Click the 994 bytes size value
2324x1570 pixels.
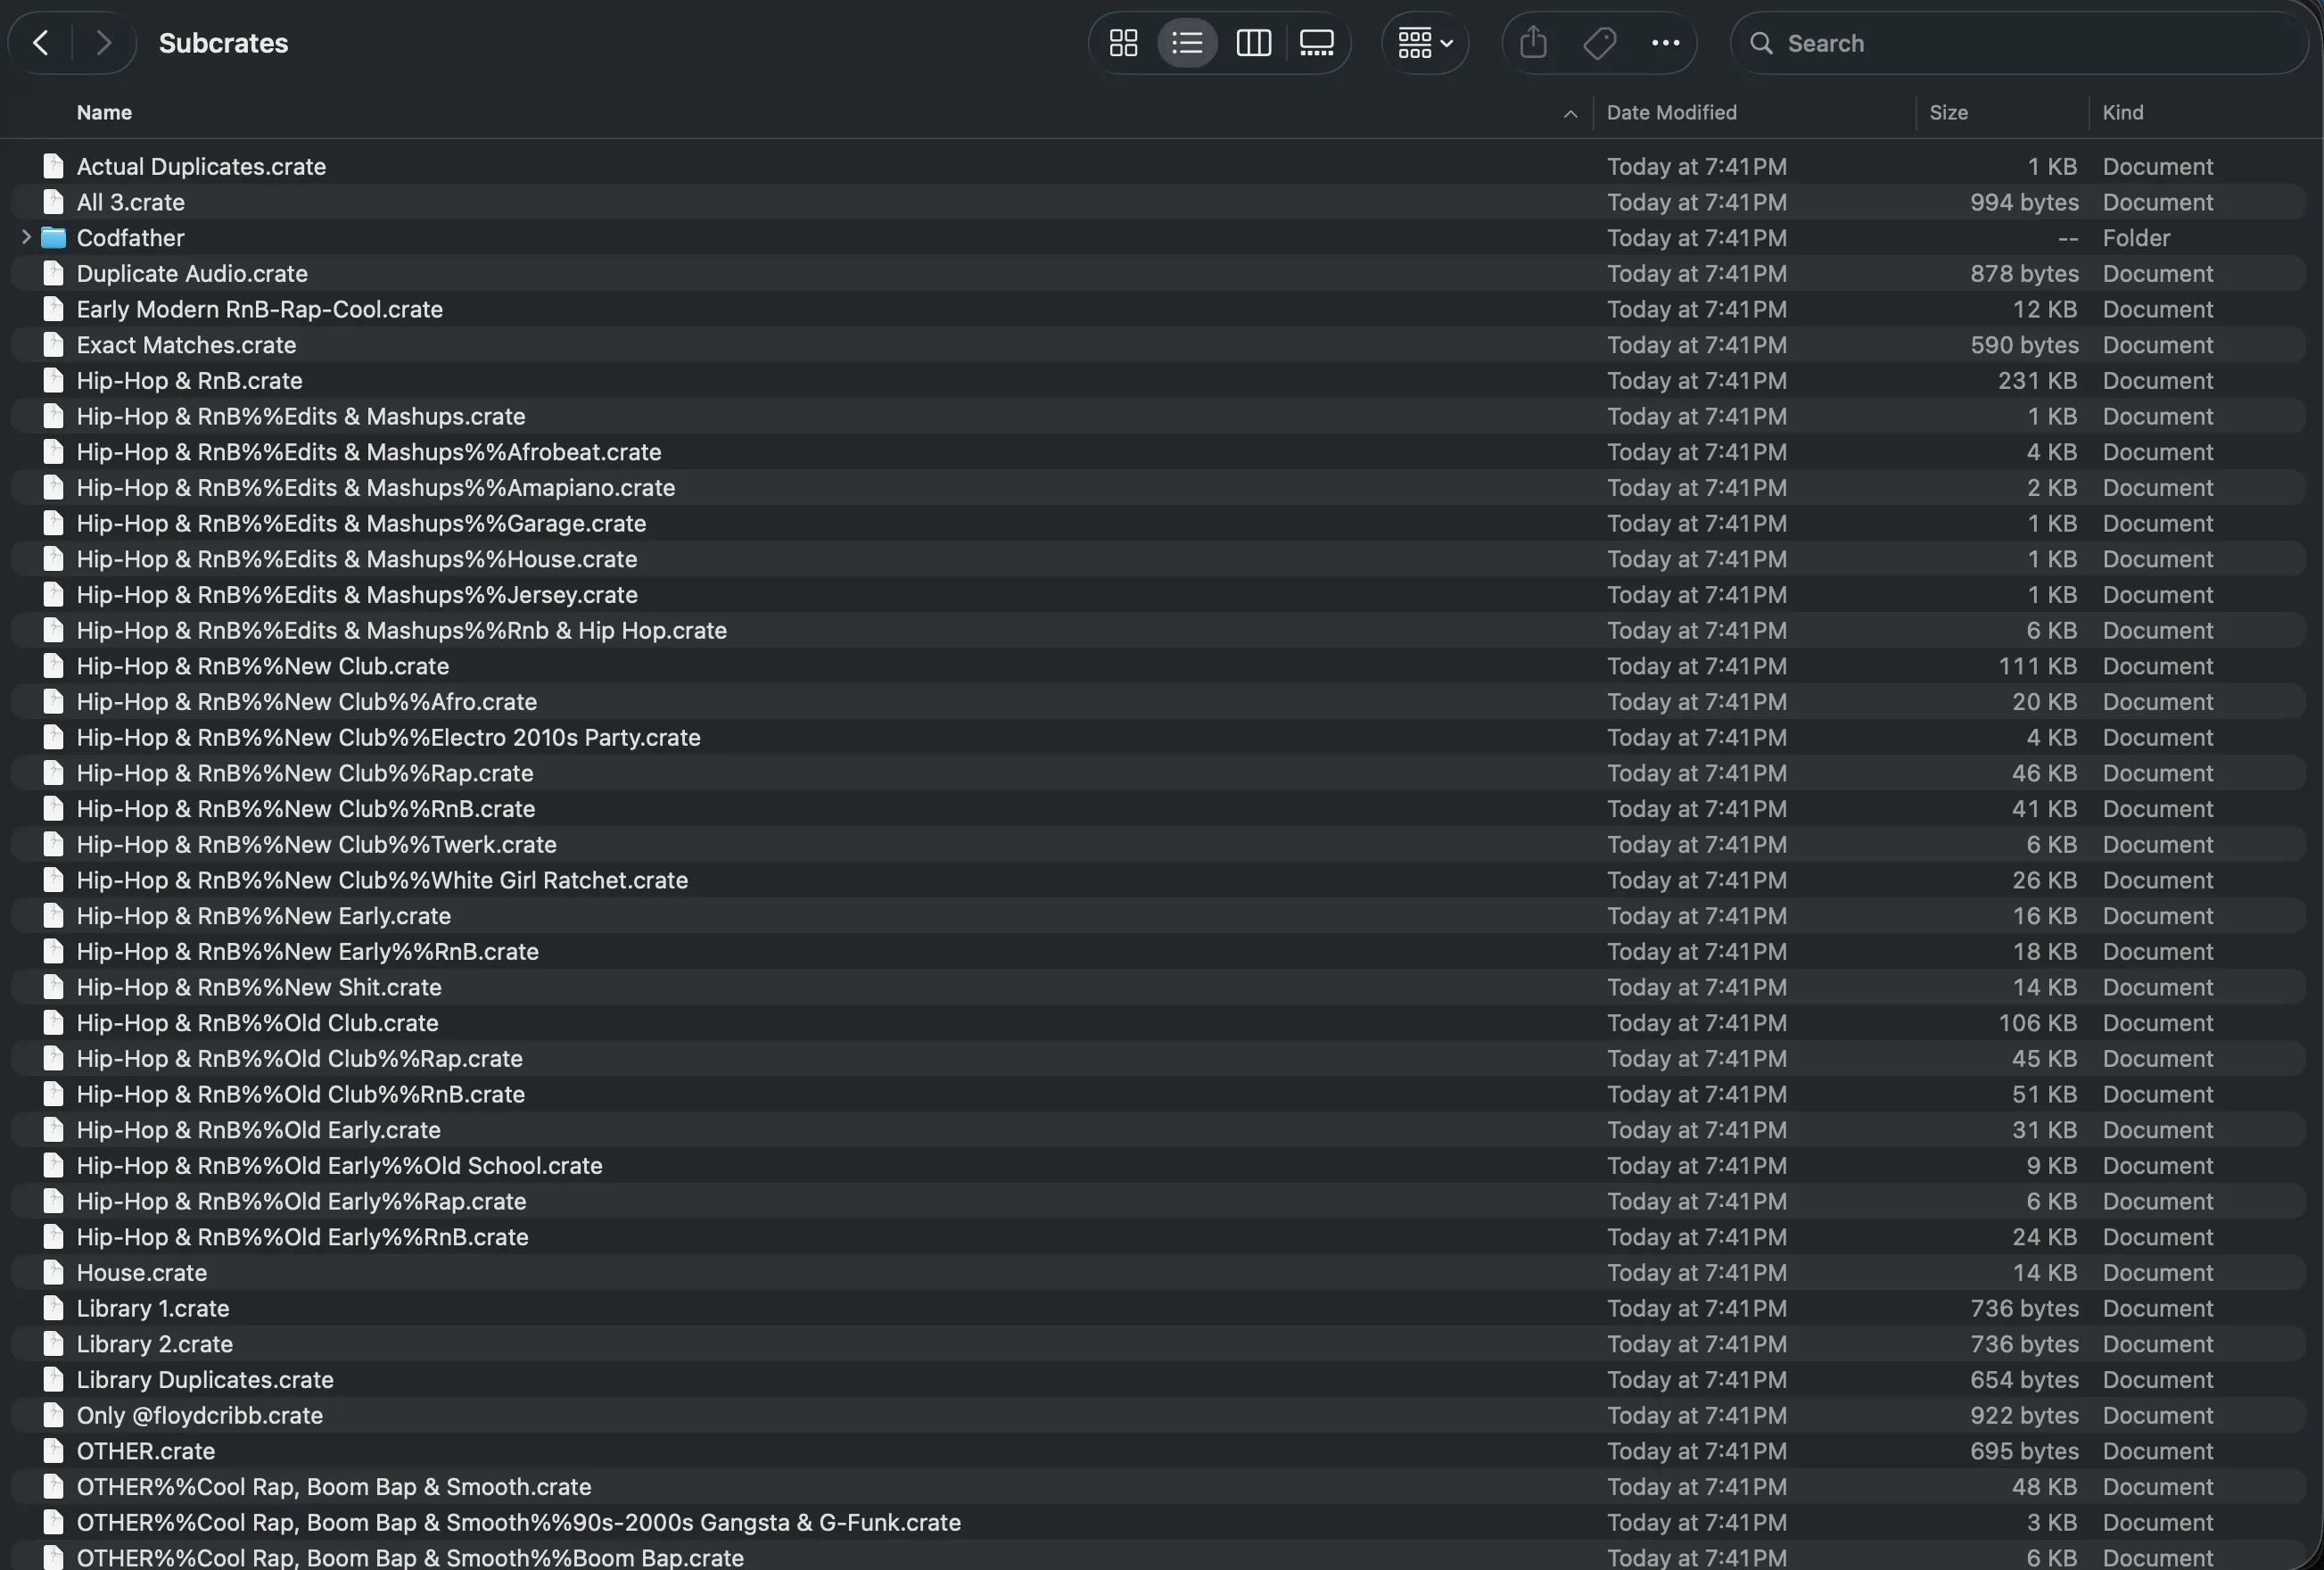click(2024, 202)
